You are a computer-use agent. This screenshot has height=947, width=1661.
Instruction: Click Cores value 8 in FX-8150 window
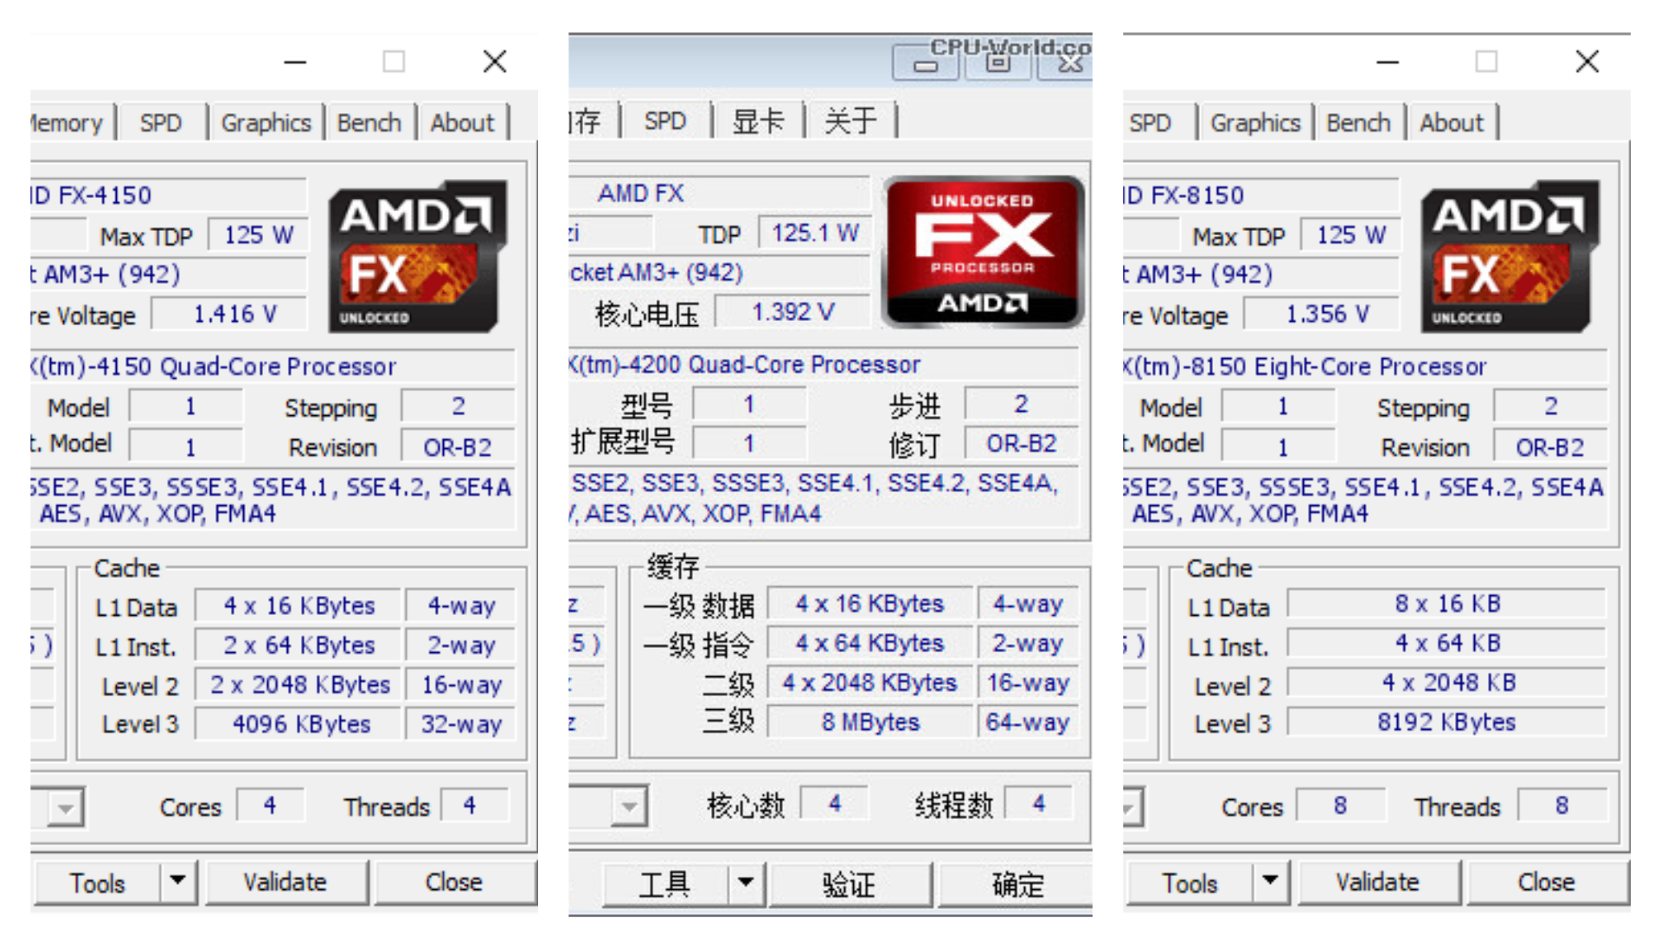coord(1340,806)
